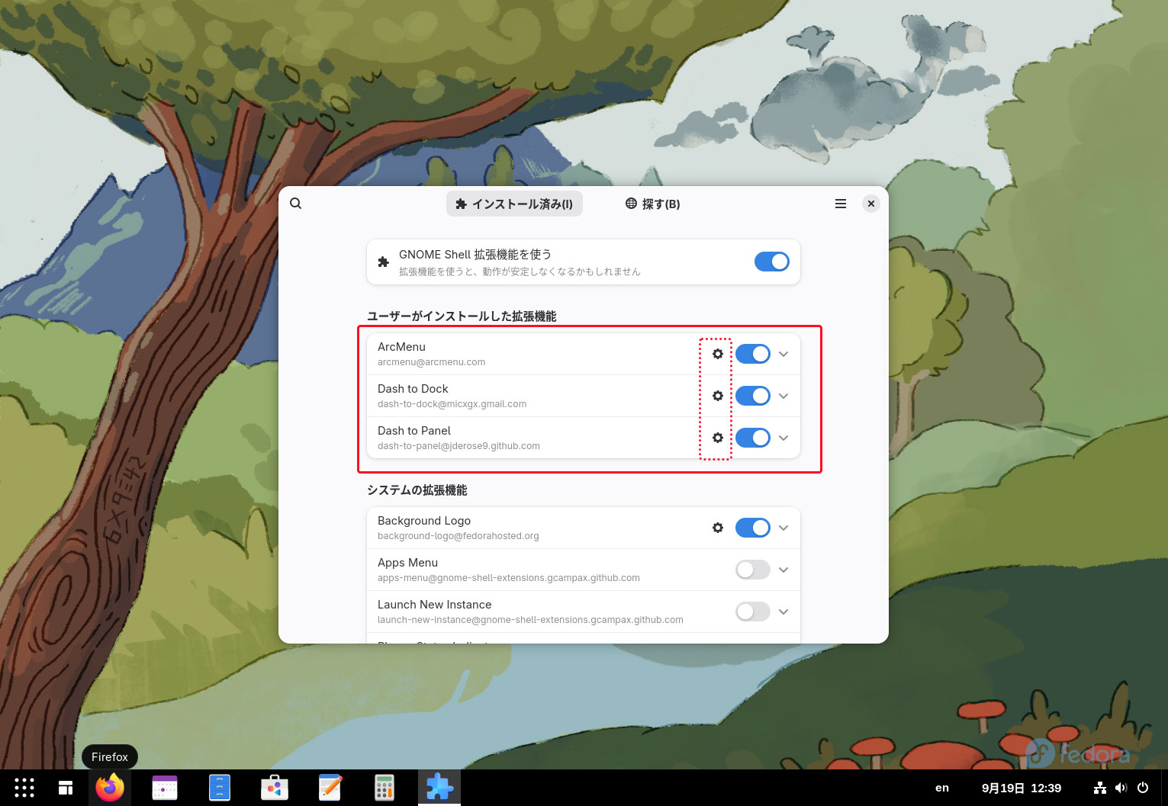Open the blue document app in taskbar

pos(220,788)
